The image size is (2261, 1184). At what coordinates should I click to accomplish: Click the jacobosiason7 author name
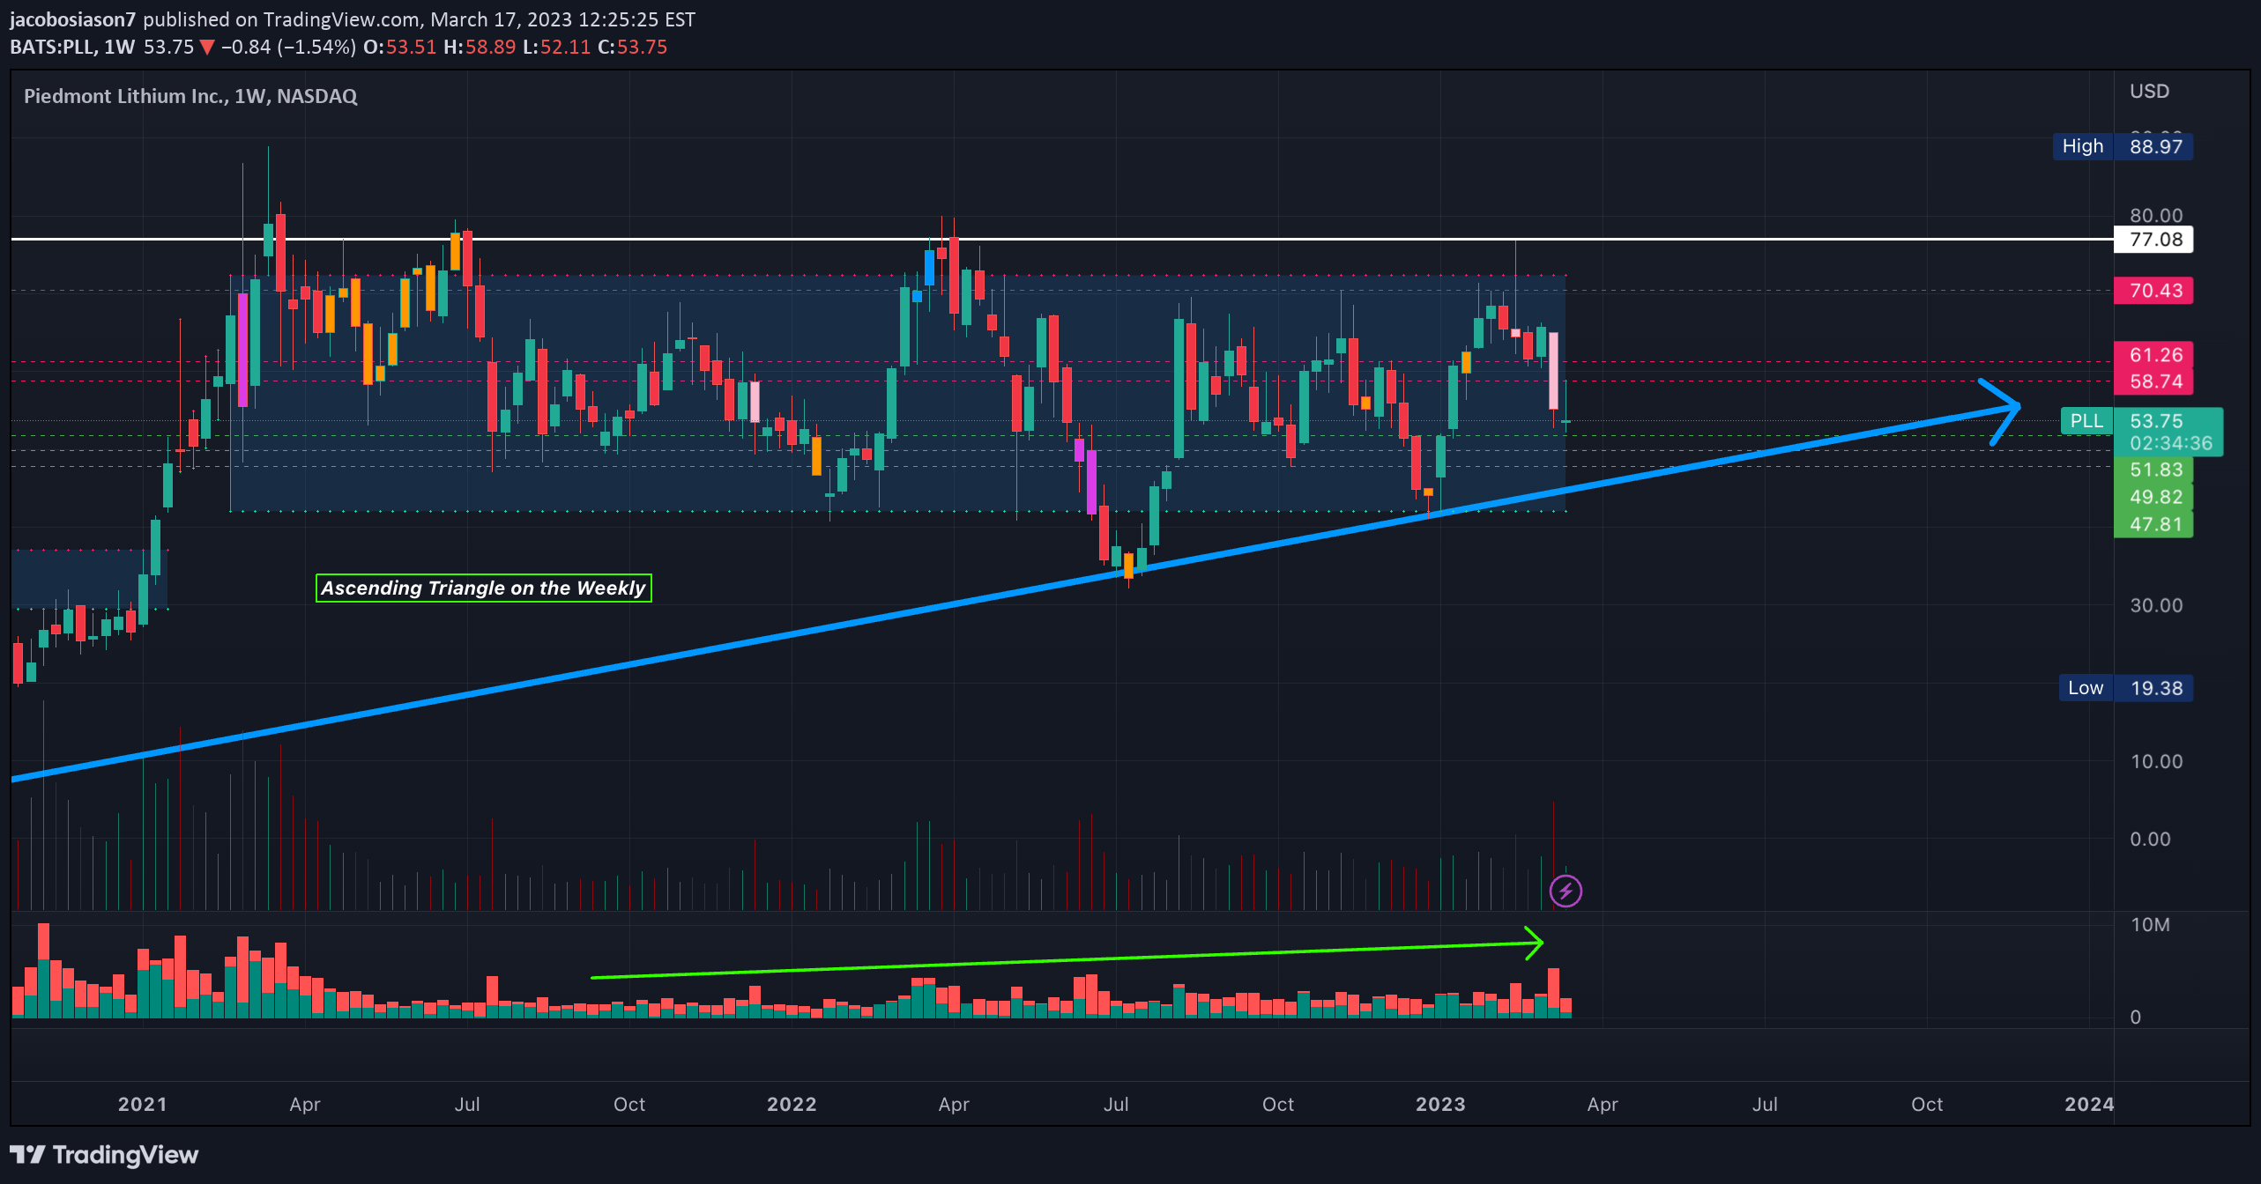[x=72, y=19]
